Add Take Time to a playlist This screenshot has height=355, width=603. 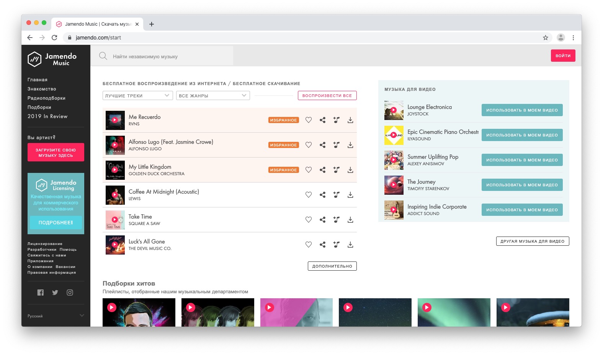point(336,220)
